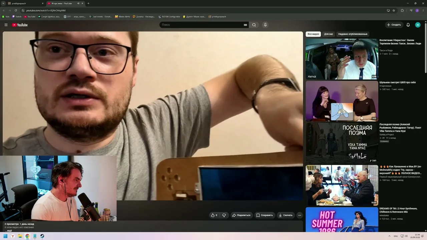Open the Meme-Alerts bookmark

point(122,17)
